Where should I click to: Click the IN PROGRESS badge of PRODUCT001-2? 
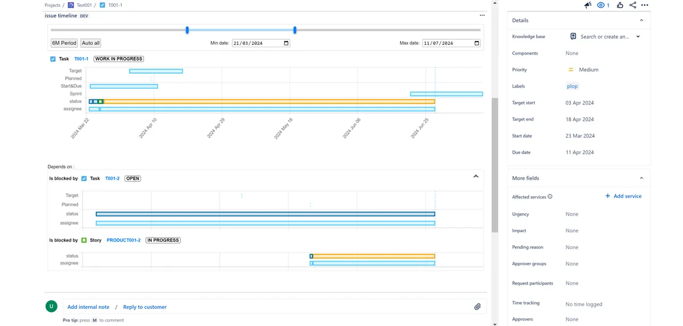(163, 240)
